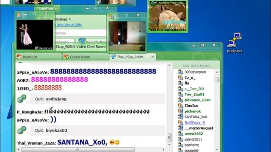Click username P_NongNaJa in chat
This screenshot has width=271, height=152.
pos(29,112)
